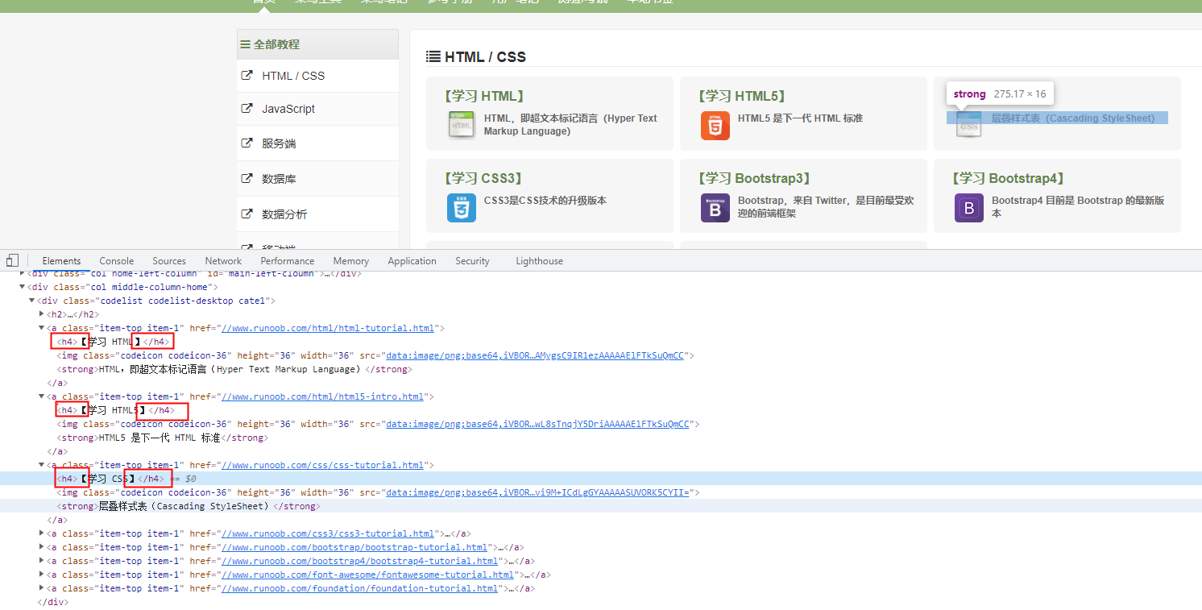Open the 【学习 HTML5】 card title

[x=741, y=96]
